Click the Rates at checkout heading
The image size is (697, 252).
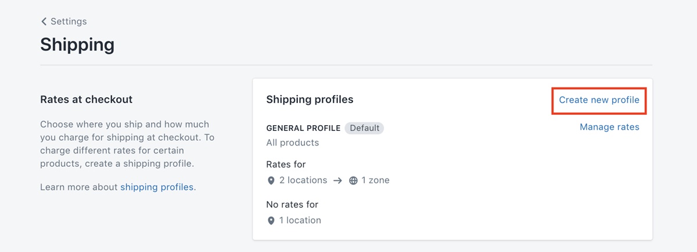(86, 100)
